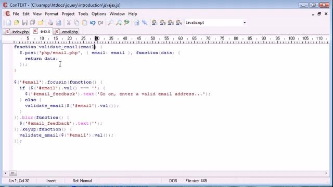This screenshot has width=333, height=187.
Task: Open the File menu
Action: 16,14
